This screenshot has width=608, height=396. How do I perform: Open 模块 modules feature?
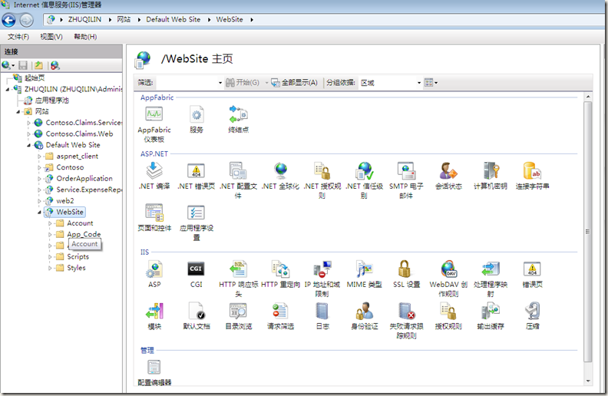click(x=154, y=316)
